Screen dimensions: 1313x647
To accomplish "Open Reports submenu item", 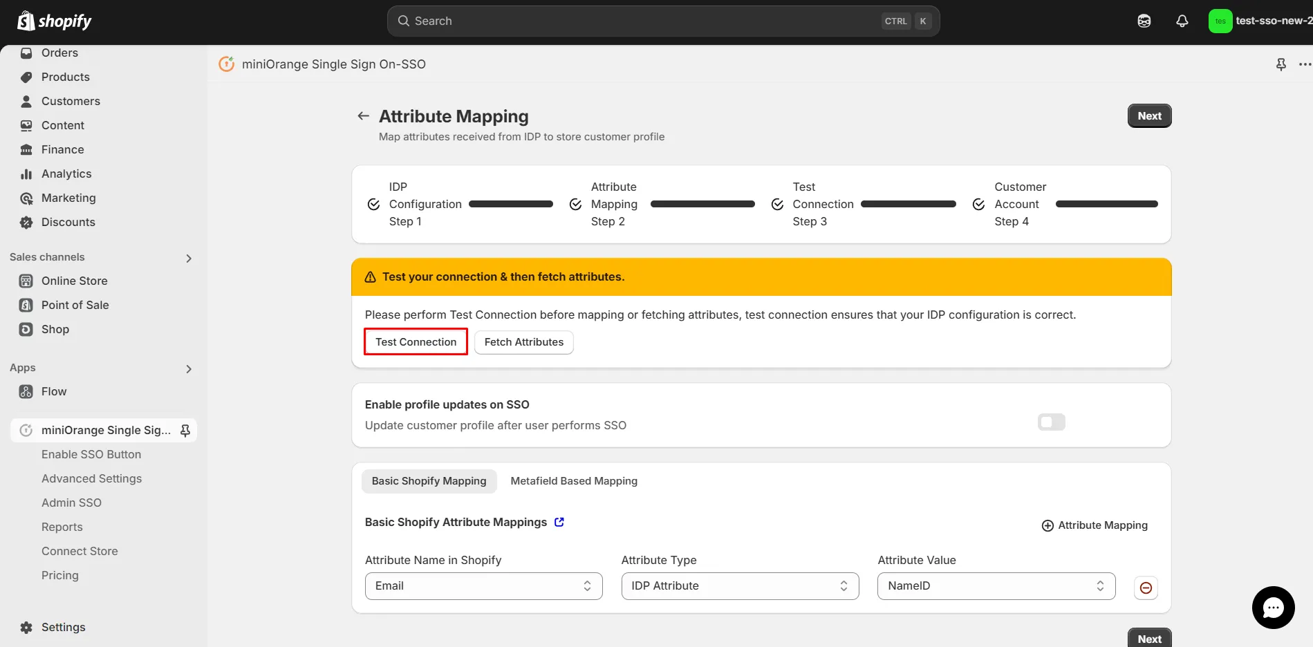I will pyautogui.click(x=62, y=527).
